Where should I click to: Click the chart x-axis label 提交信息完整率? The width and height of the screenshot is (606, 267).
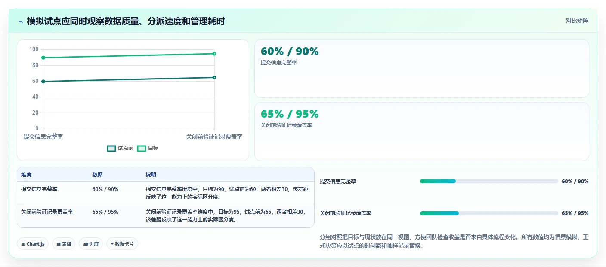tap(43, 137)
